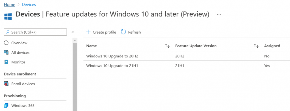This screenshot has height=111, width=290.
Task: Click the Monitor notebook icon
Action: click(x=6, y=62)
